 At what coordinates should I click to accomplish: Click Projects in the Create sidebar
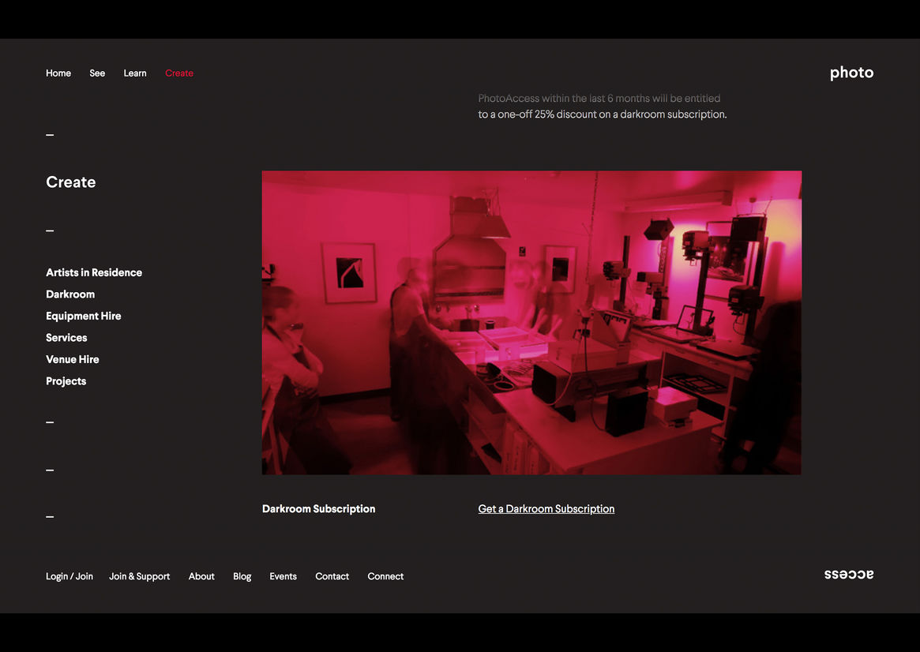coord(66,381)
